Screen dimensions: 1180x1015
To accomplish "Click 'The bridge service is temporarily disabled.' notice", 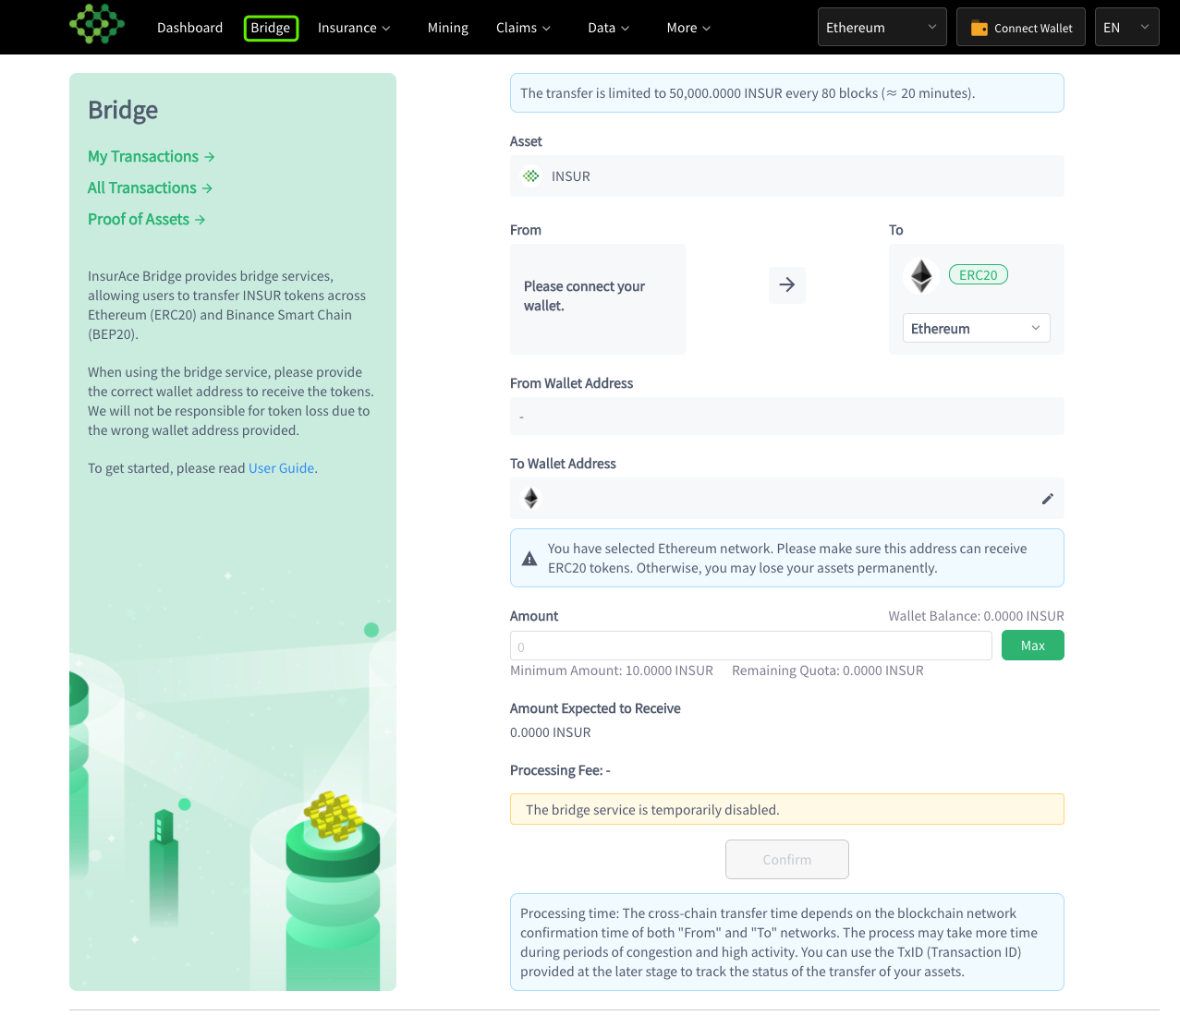I will 787,809.
